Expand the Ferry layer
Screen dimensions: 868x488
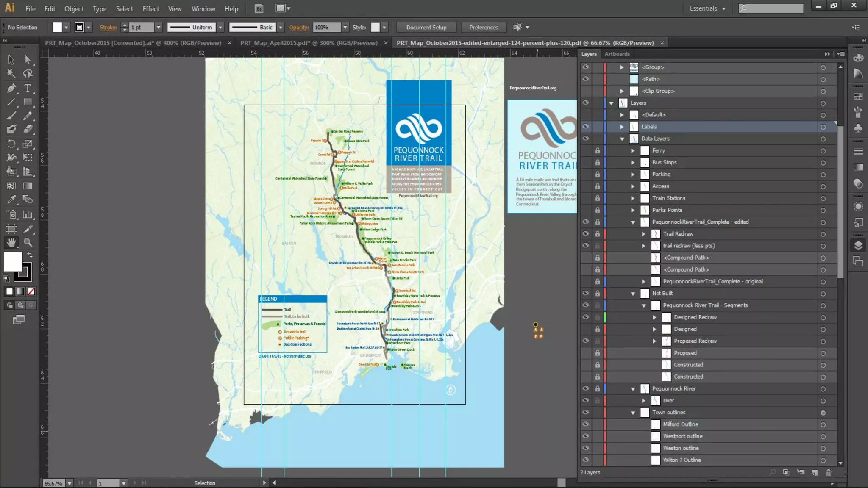(x=633, y=150)
